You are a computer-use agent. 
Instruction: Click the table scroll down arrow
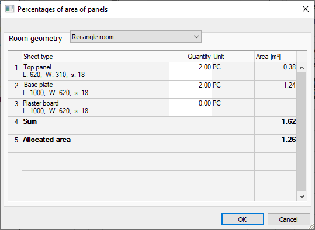click(302, 197)
